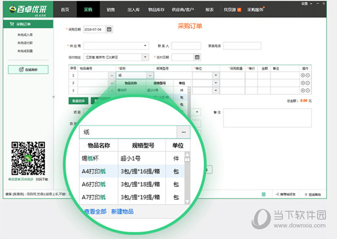Click the QR code image in the sidebar
The height and width of the screenshot is (239, 337).
tap(28, 158)
